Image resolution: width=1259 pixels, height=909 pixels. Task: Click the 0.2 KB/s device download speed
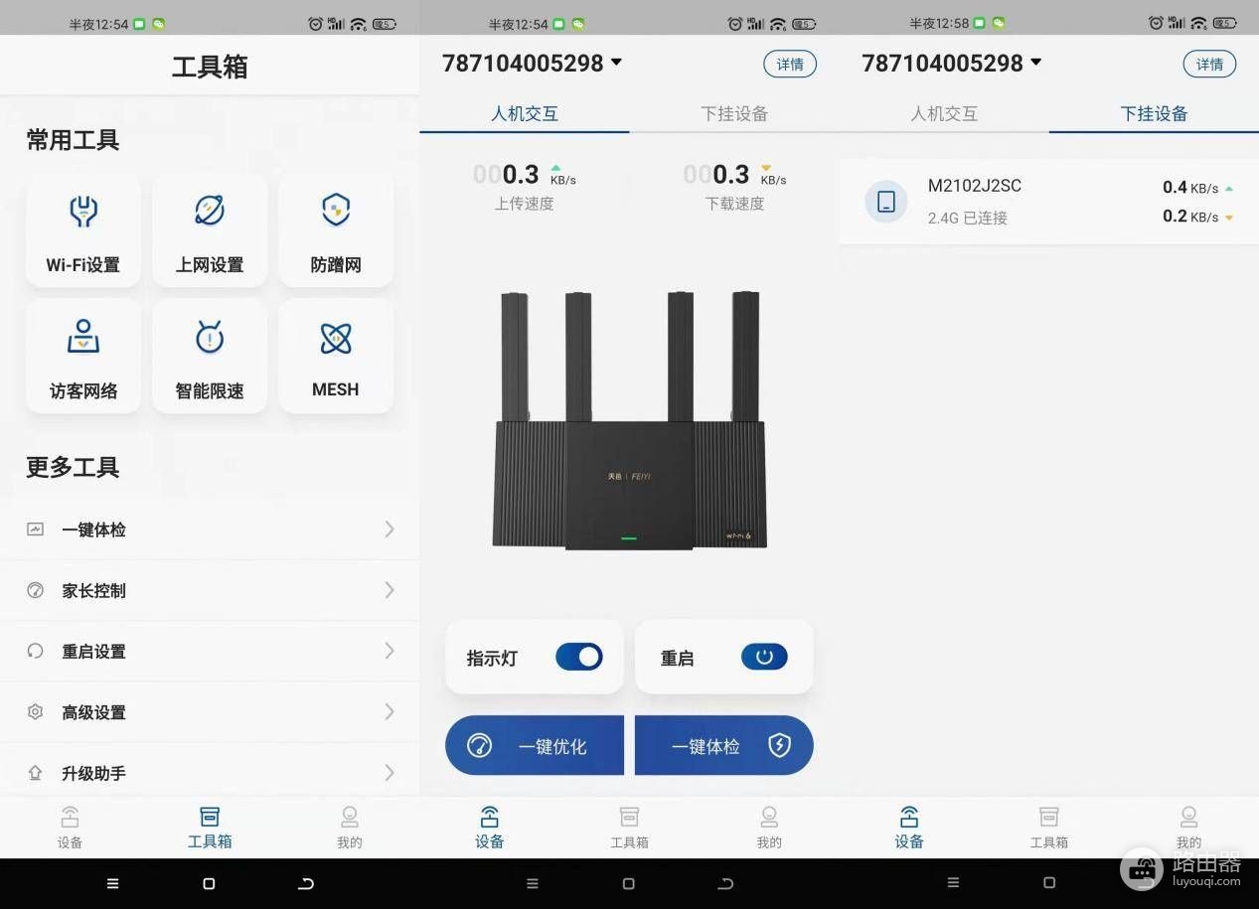click(1198, 217)
